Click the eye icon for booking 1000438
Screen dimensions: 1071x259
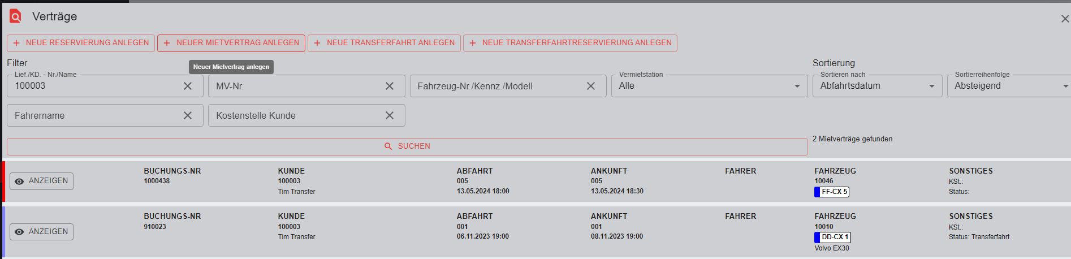tap(19, 182)
